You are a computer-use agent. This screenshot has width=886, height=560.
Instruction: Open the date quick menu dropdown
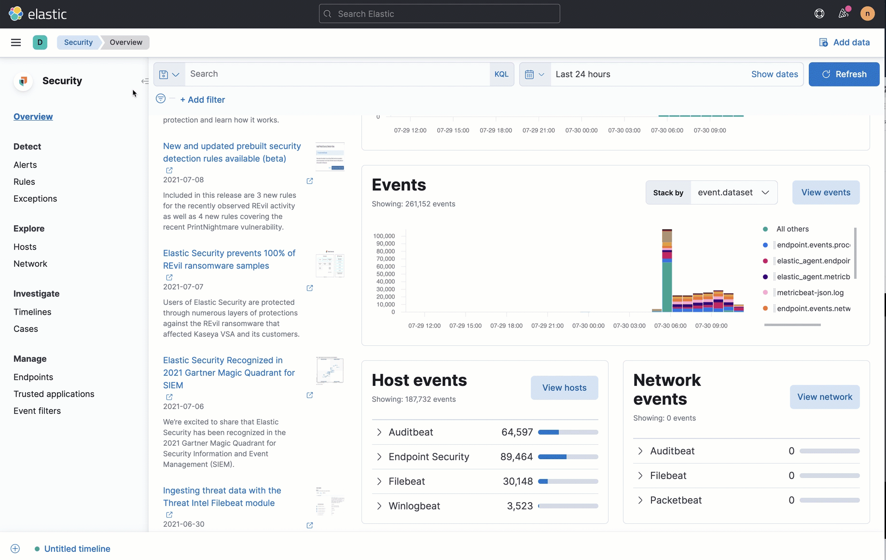click(x=535, y=74)
